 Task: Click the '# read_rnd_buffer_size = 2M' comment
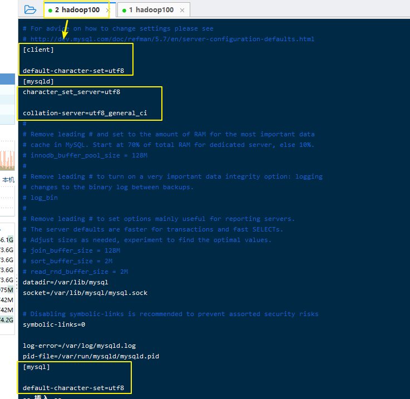[75, 272]
